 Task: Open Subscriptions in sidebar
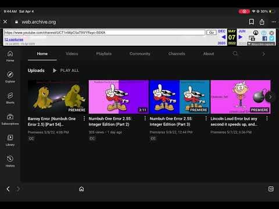pyautogui.click(x=10, y=119)
